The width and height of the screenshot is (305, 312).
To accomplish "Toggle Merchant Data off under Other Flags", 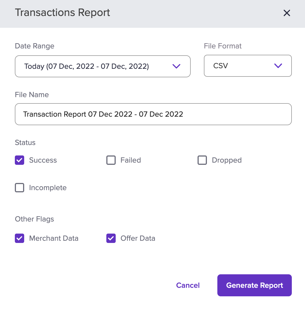I will 19,238.
